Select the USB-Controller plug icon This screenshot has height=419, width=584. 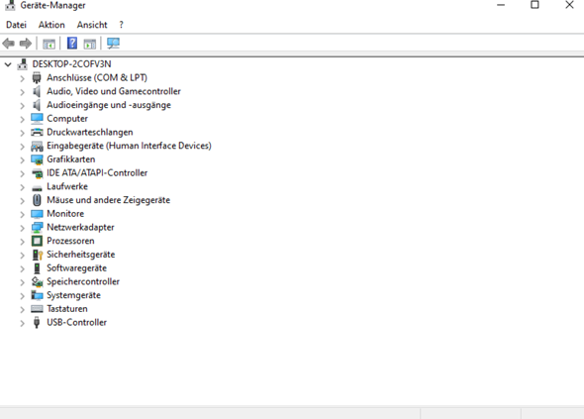coord(37,323)
